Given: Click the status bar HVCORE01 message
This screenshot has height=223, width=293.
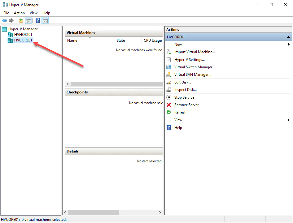Looking at the screenshot, I should pyautogui.click(x=34, y=220).
